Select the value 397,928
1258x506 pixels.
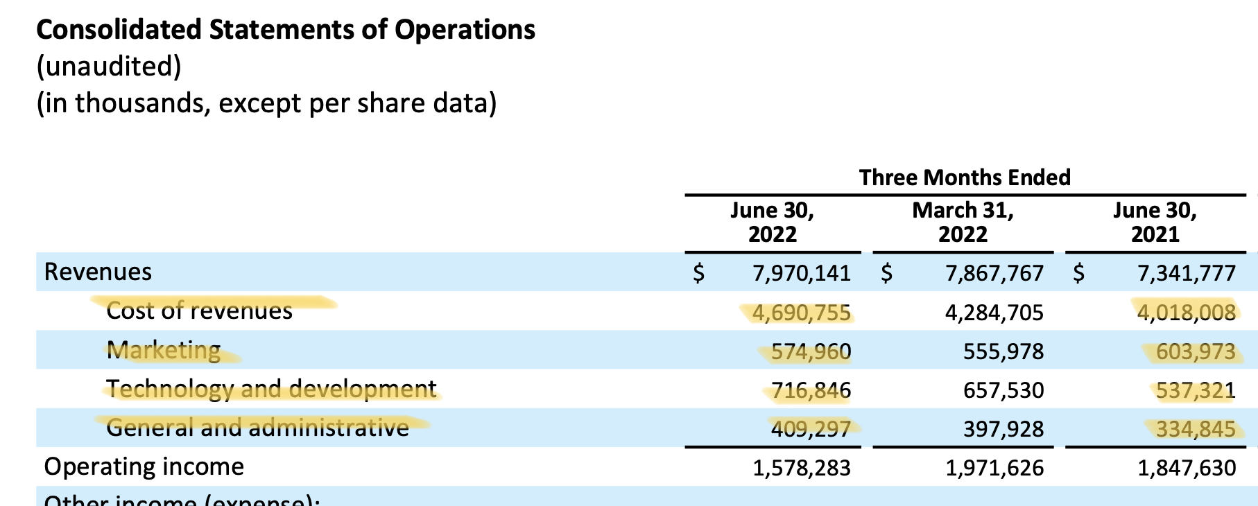1003,429
